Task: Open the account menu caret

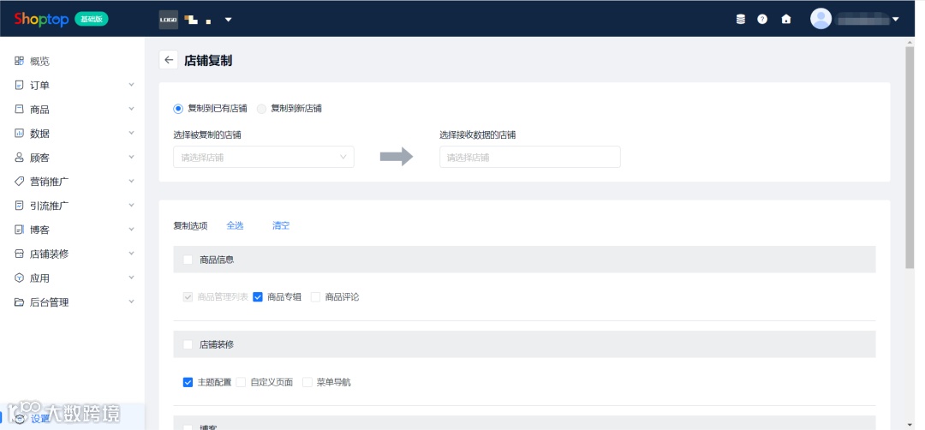Action: 896,19
